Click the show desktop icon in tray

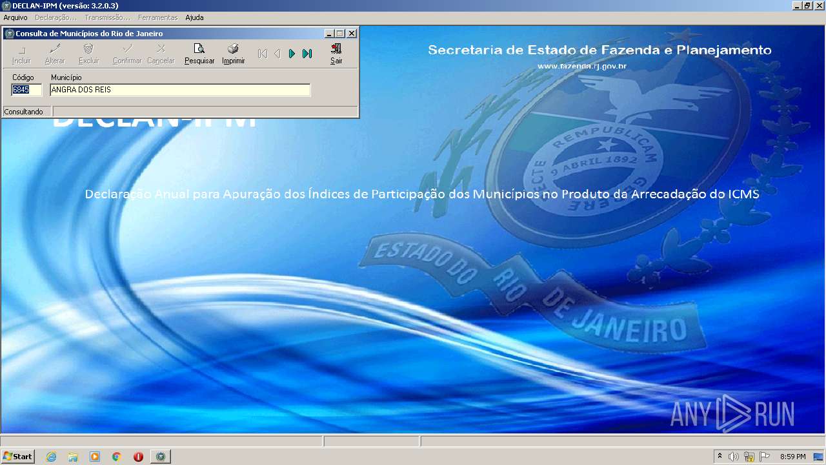click(819, 457)
